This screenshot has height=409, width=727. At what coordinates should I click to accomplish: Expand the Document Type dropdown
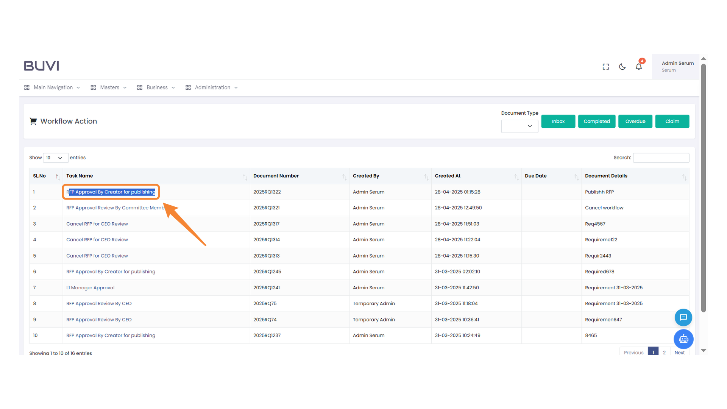click(x=519, y=126)
